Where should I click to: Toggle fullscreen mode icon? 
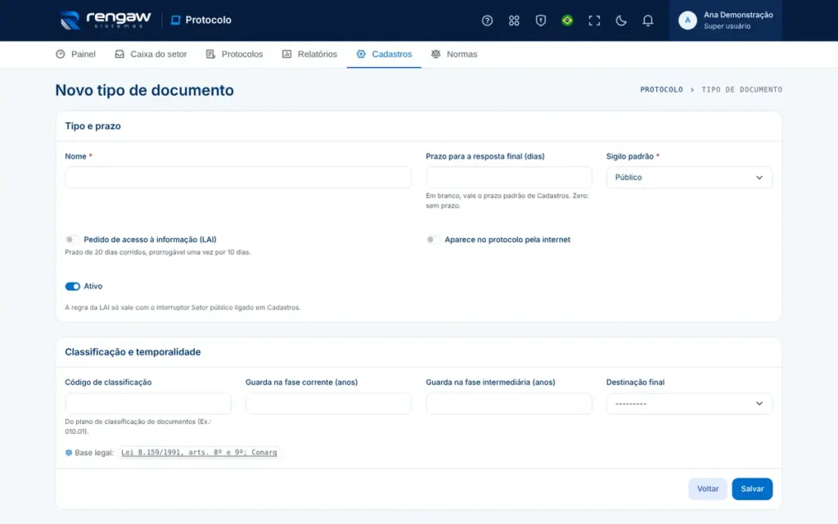(x=594, y=20)
